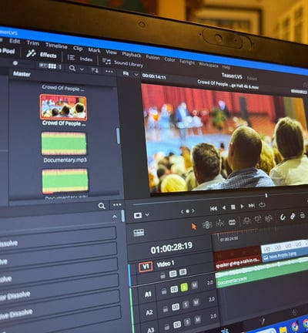Solo audio track A2

point(186,304)
